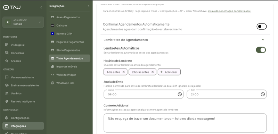Open the Fim clock picker icon
The height and width of the screenshot is (134, 278).
[263, 94]
